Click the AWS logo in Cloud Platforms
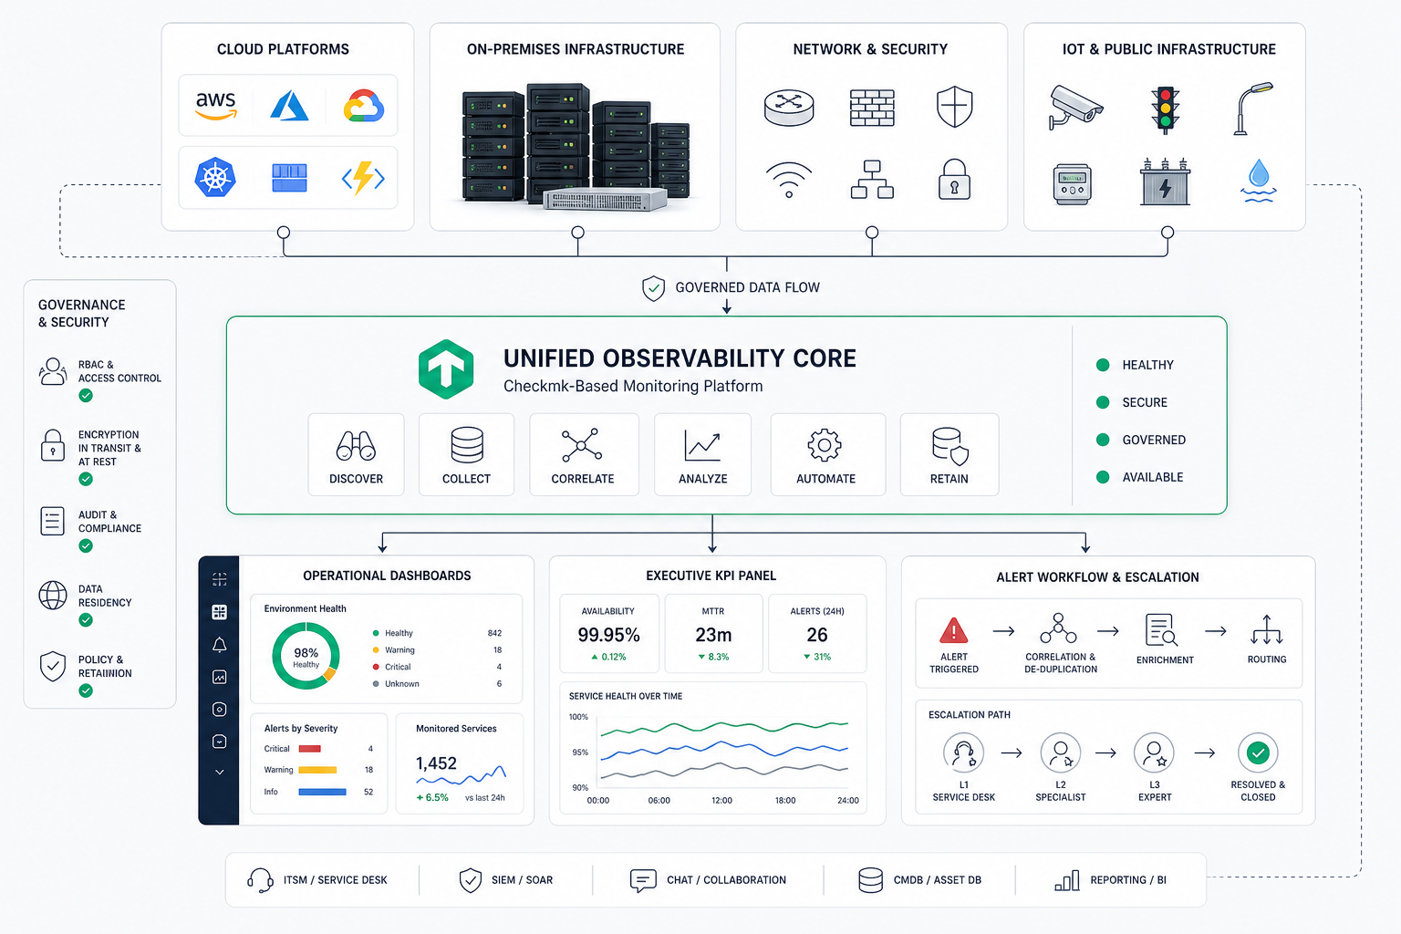 [216, 105]
